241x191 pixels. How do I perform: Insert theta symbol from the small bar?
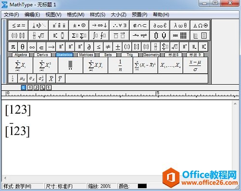click(x=23, y=47)
